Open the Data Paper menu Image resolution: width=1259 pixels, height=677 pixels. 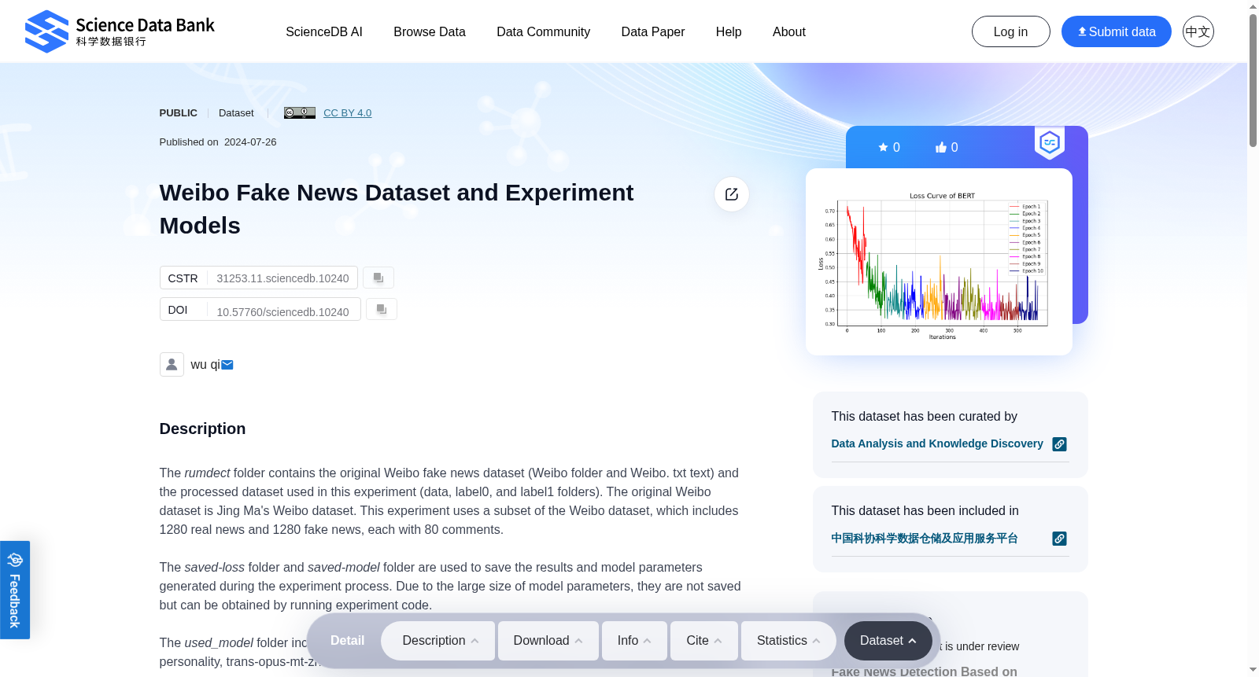(x=653, y=31)
